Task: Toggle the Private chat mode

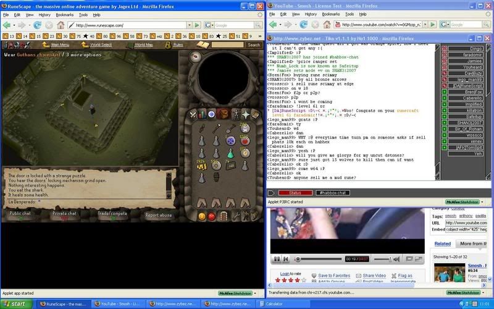Action: point(64,215)
